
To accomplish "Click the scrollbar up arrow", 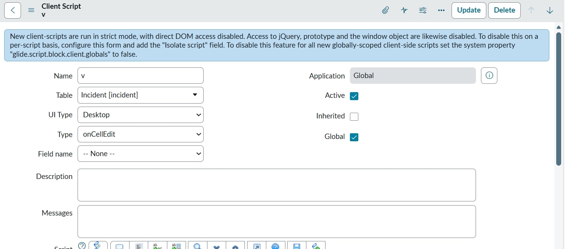I will (559, 27).
